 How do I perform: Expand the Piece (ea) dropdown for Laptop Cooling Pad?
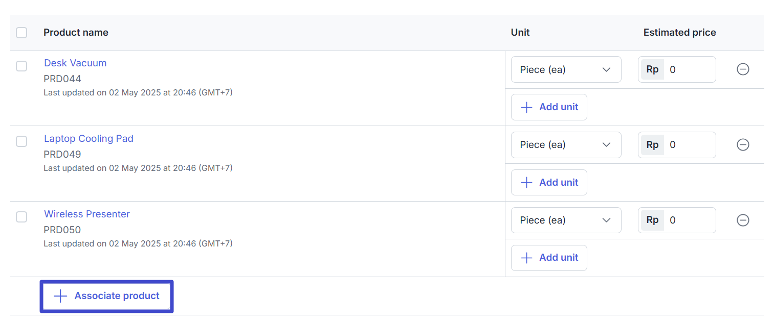tap(566, 145)
